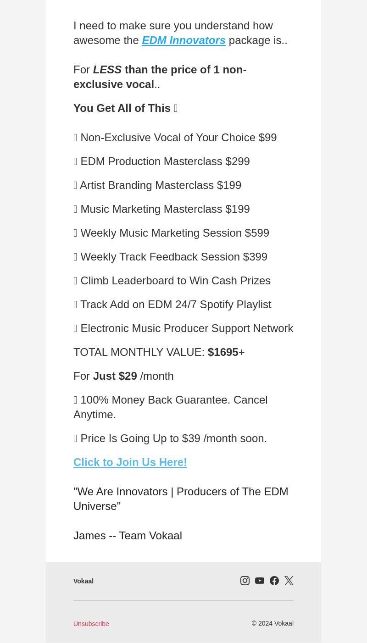The width and height of the screenshot is (367, 643).
Task: Click the Unsubscribe link
Action: (91, 624)
